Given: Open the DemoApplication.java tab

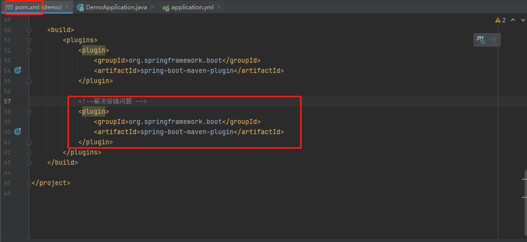Looking at the screenshot, I should click(116, 7).
